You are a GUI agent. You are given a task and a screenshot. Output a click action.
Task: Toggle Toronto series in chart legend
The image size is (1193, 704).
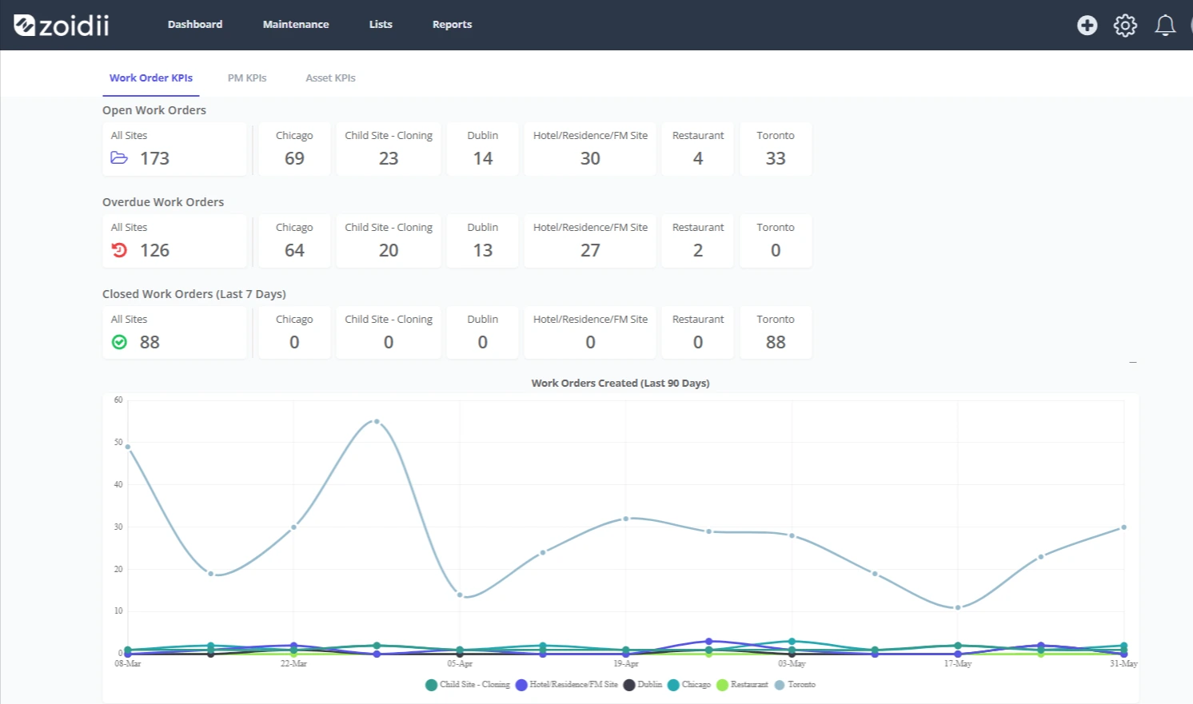[x=795, y=685]
